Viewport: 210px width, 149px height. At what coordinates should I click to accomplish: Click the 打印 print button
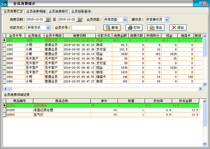pyautogui.click(x=134, y=28)
